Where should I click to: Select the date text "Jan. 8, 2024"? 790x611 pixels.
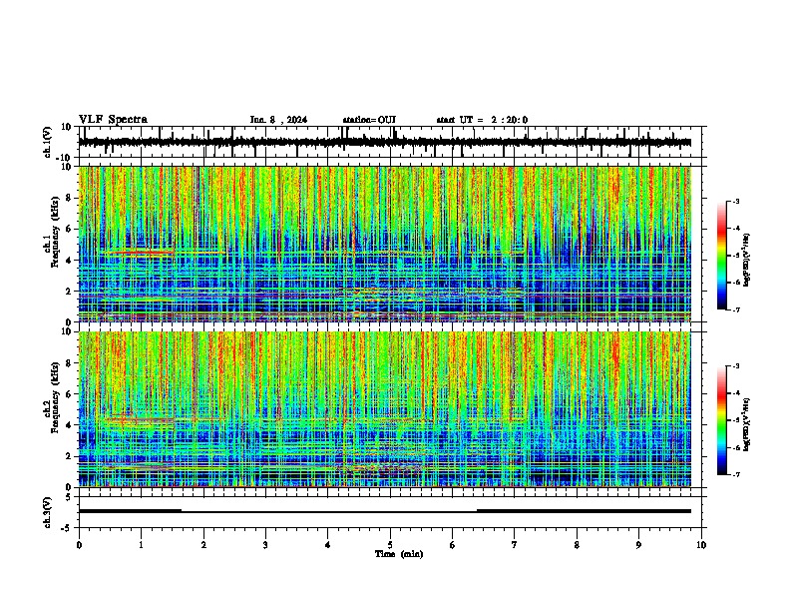click(278, 120)
